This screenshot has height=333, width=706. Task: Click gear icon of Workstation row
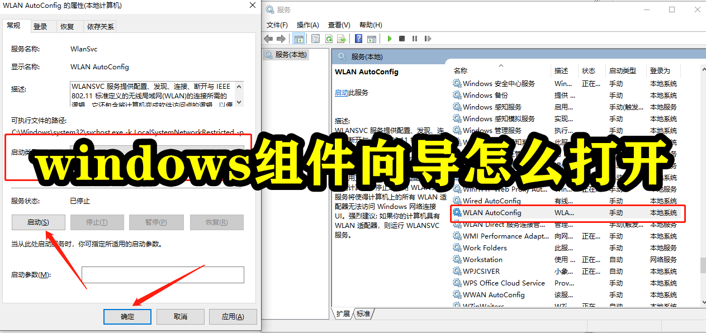tap(457, 259)
